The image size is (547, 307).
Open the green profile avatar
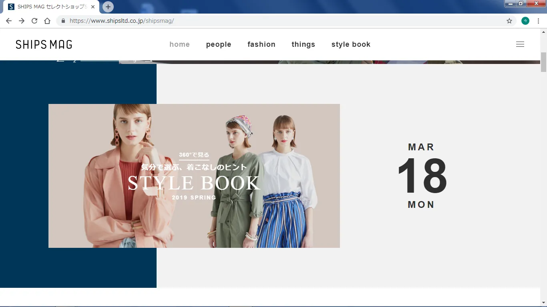click(525, 21)
